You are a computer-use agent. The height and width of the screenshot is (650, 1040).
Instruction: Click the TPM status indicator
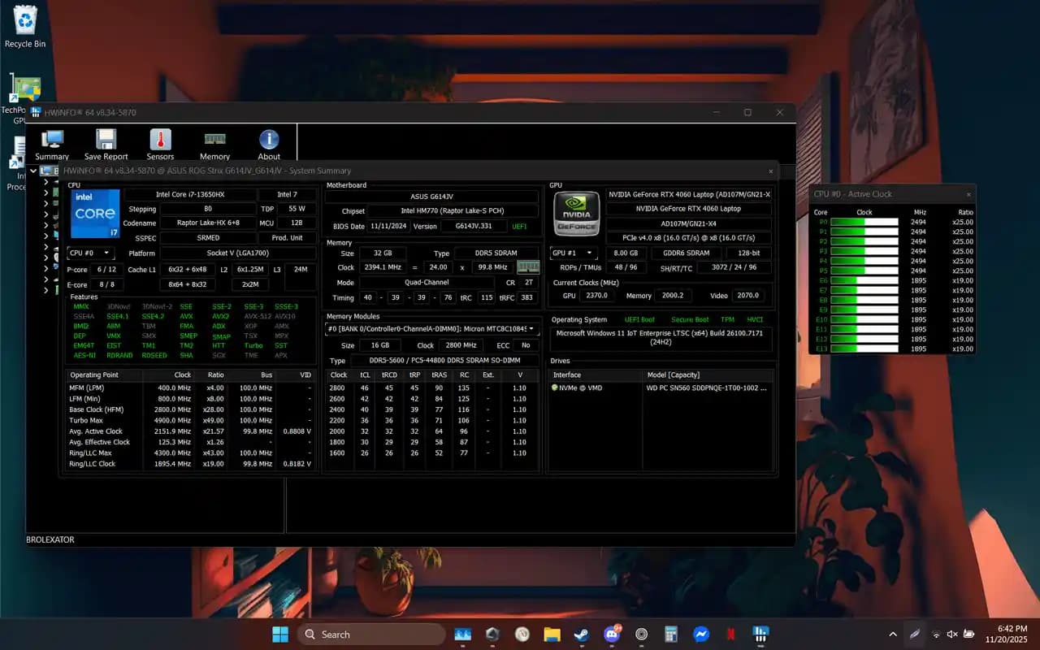coord(728,319)
